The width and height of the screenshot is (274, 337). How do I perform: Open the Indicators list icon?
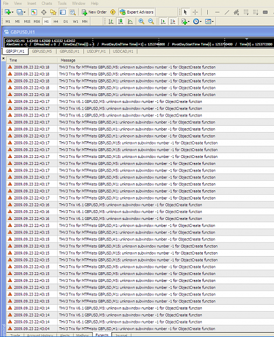[x=184, y=21]
